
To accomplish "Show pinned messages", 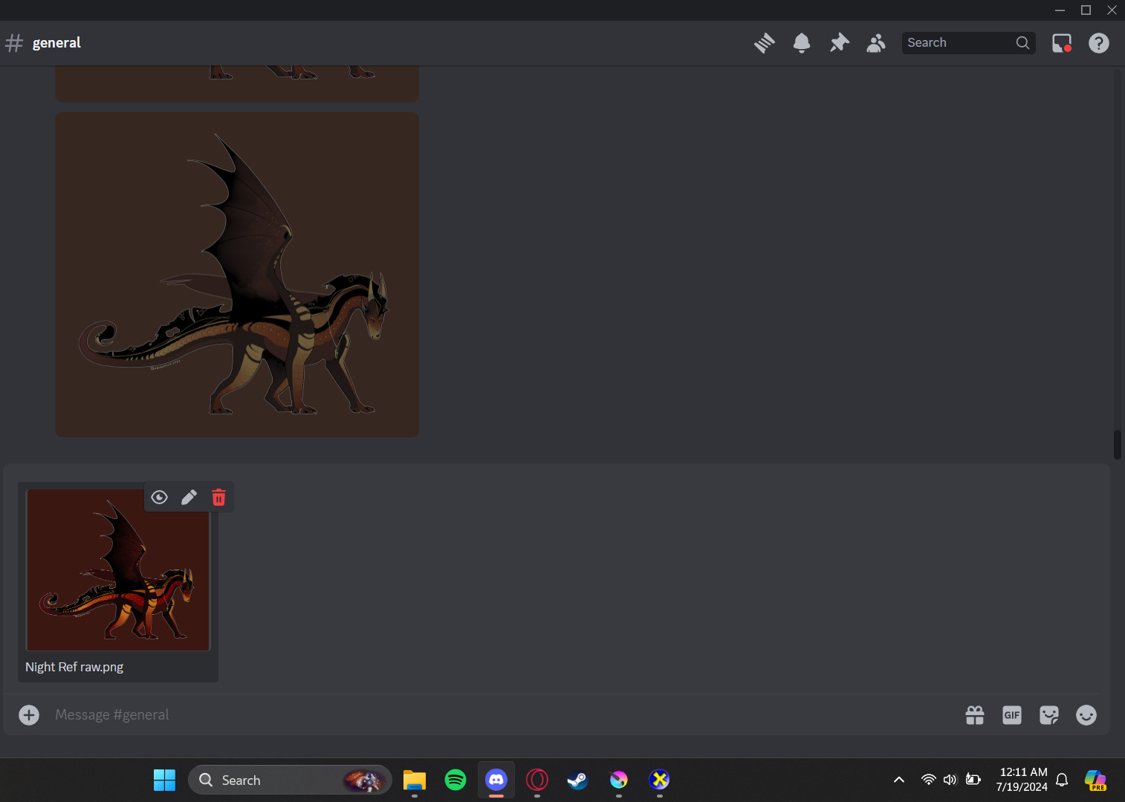I will 839,43.
